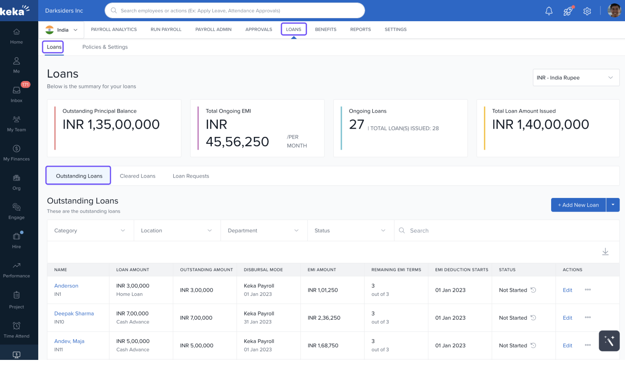The height and width of the screenshot is (365, 625).
Task: Open the notifications bell icon
Action: (x=549, y=11)
